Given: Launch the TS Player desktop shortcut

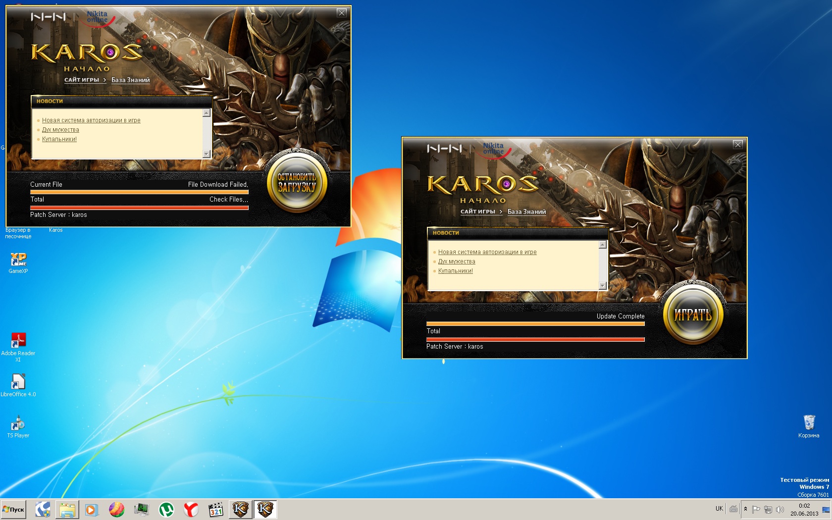Looking at the screenshot, I should [x=18, y=426].
